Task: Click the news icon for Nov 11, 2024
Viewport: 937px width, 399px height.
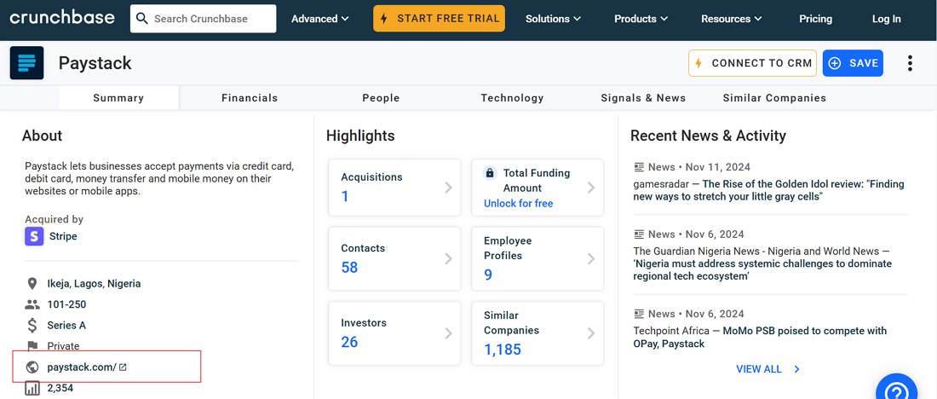Action: coord(640,167)
